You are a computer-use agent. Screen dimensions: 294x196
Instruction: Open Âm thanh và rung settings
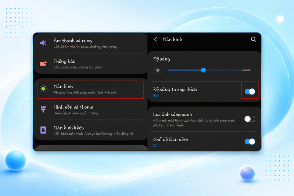pyautogui.click(x=90, y=43)
